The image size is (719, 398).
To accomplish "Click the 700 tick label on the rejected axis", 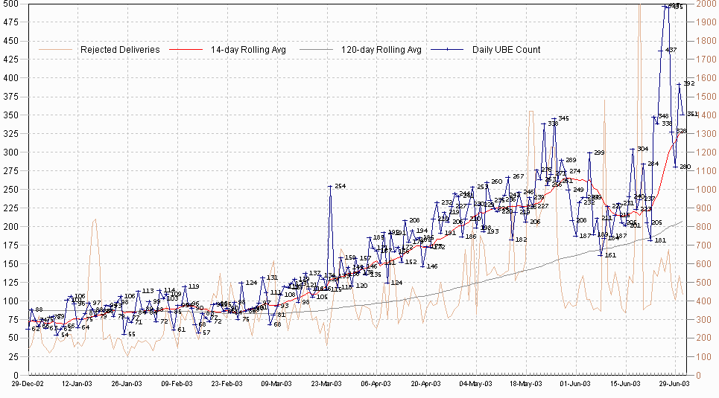I will point(704,245).
